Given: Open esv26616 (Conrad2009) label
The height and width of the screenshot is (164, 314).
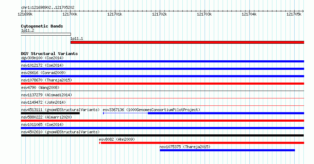Looking at the screenshot, I should coord(43,73).
